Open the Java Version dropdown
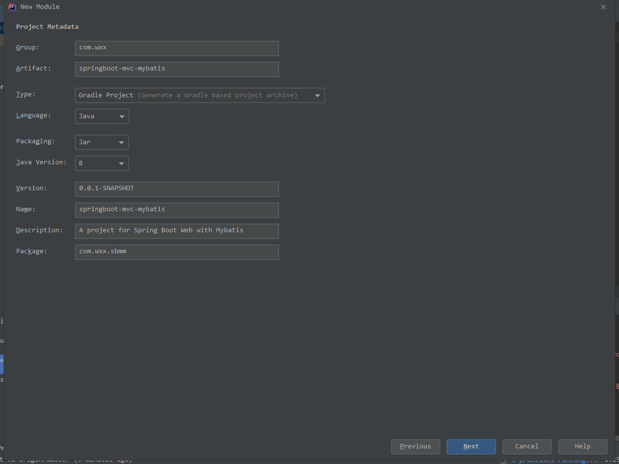619x464 pixels. click(102, 163)
